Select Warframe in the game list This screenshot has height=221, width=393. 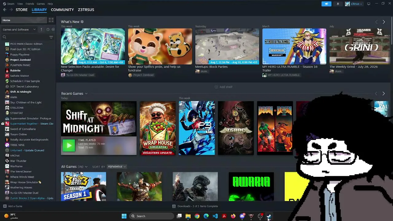[16, 166]
